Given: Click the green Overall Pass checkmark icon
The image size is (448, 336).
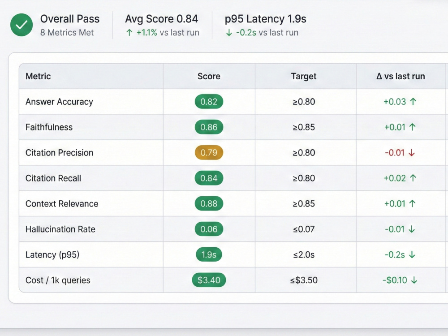Looking at the screenshot, I should (22, 25).
